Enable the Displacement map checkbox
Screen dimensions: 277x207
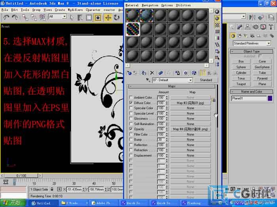(131, 155)
